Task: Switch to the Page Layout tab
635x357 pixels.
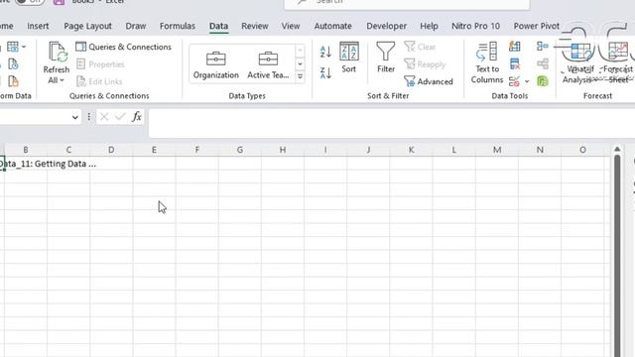Action: coord(87,26)
